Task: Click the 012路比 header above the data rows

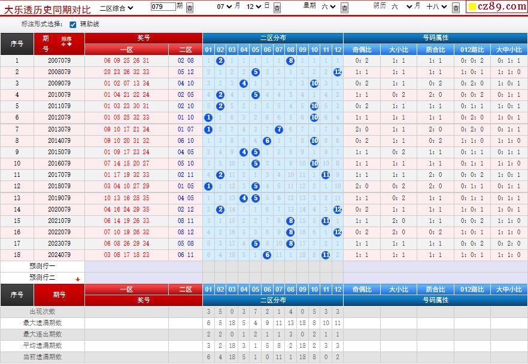Action: coord(472,50)
